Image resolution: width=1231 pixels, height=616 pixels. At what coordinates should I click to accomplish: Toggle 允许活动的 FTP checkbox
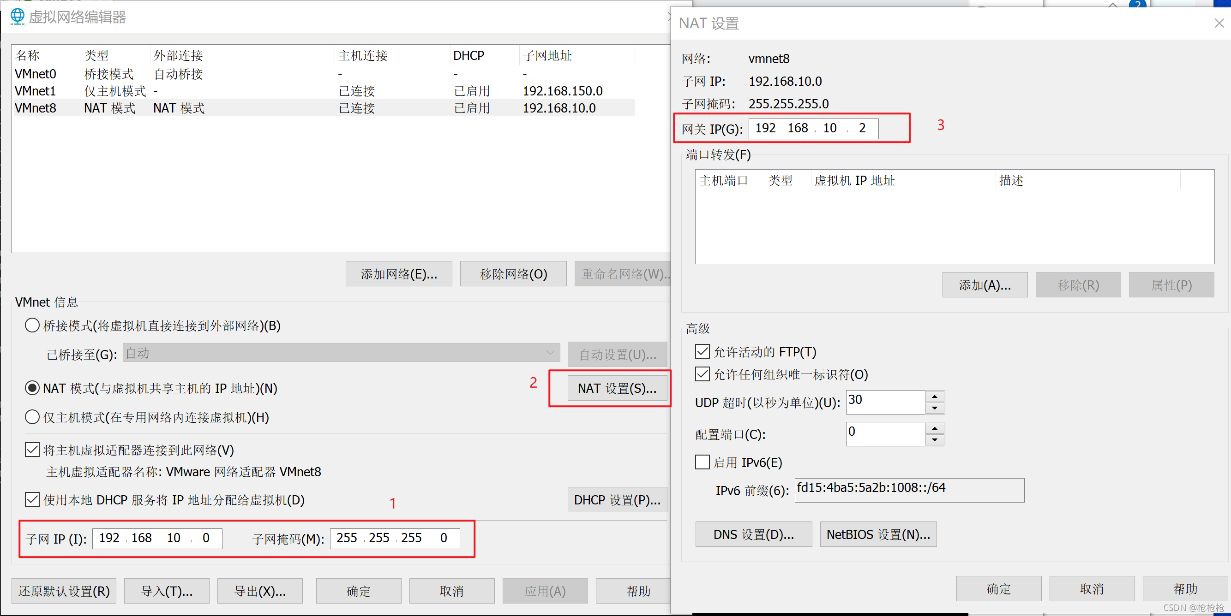702,352
